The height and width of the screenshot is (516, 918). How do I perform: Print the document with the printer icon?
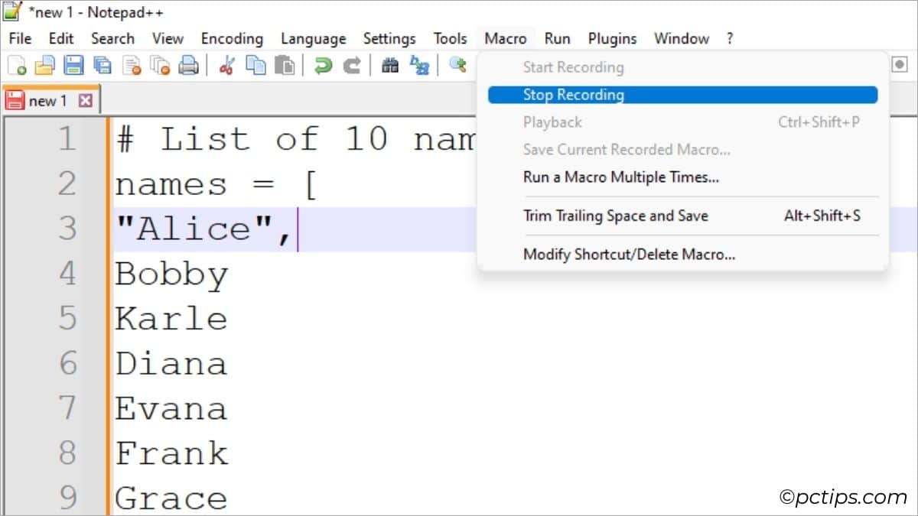tap(188, 66)
